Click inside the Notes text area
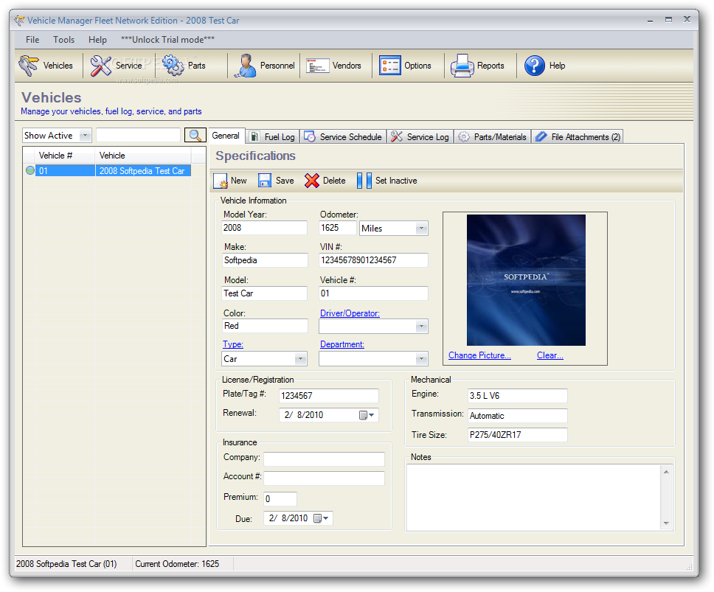Screen dimensions: 714x592 point(533,498)
